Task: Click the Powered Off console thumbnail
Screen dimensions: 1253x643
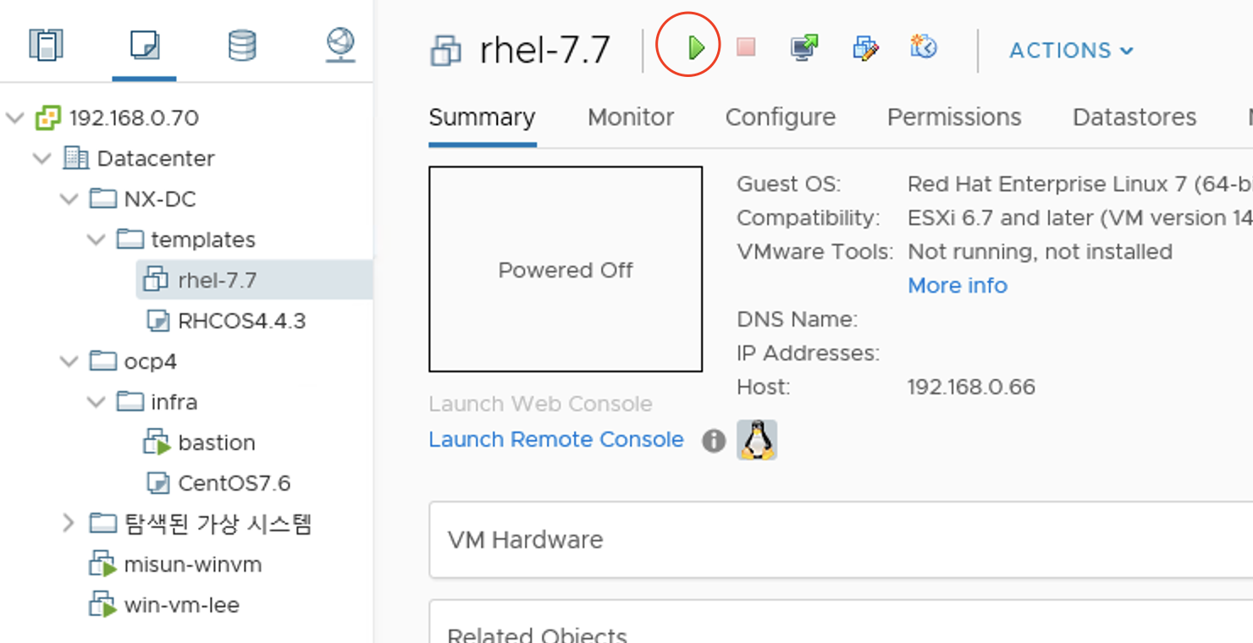Action: coord(566,269)
